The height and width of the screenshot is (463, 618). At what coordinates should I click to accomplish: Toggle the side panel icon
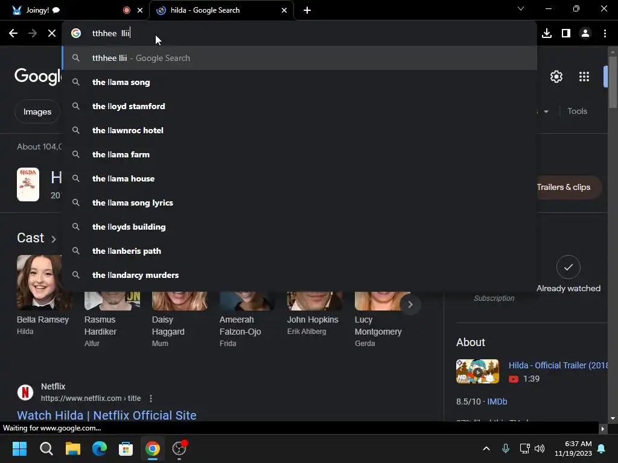pyautogui.click(x=566, y=34)
